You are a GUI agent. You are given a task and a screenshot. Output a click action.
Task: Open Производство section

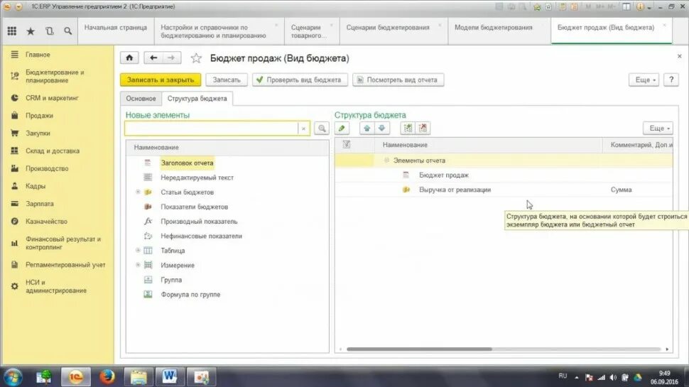[x=47, y=168]
